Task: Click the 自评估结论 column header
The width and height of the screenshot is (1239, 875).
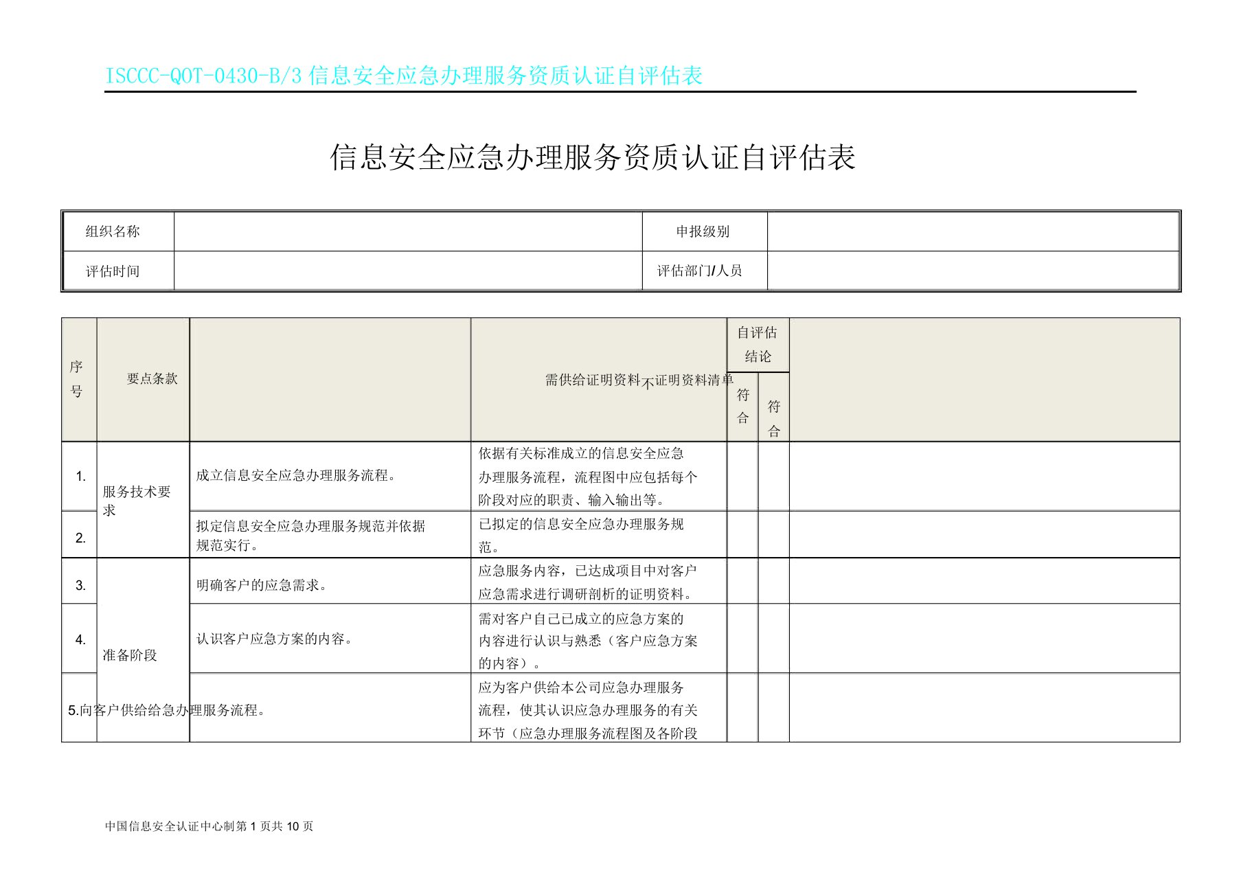Action: click(758, 344)
